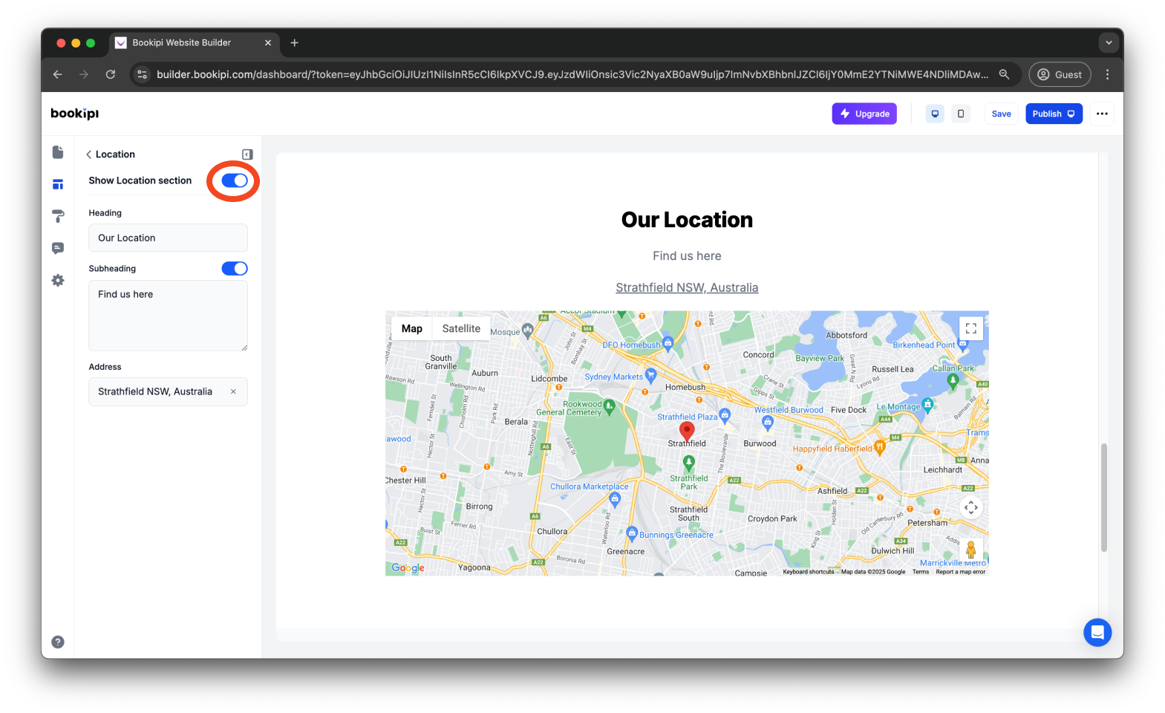Click the Chullora Marketplace marker

pos(615,500)
